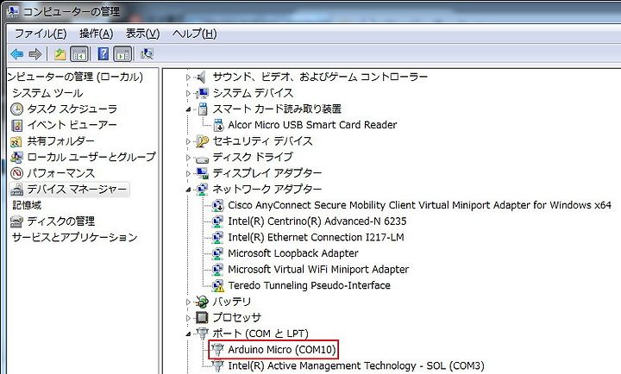The width and height of the screenshot is (621, 374).
Task: Click the ローカル ユーザーとグループ icon
Action: (16, 157)
